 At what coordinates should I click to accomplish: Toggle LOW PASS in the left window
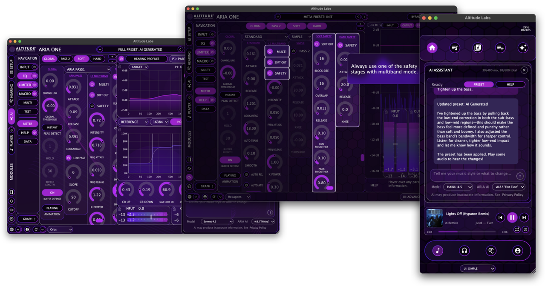[69, 158]
